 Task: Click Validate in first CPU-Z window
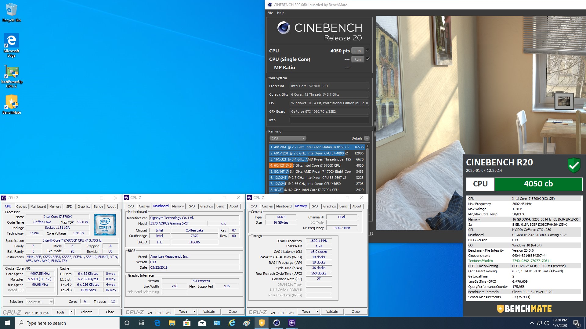point(86,312)
